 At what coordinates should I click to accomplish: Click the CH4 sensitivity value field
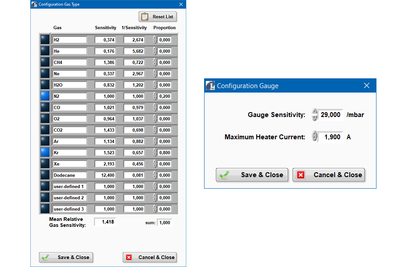click(x=105, y=62)
